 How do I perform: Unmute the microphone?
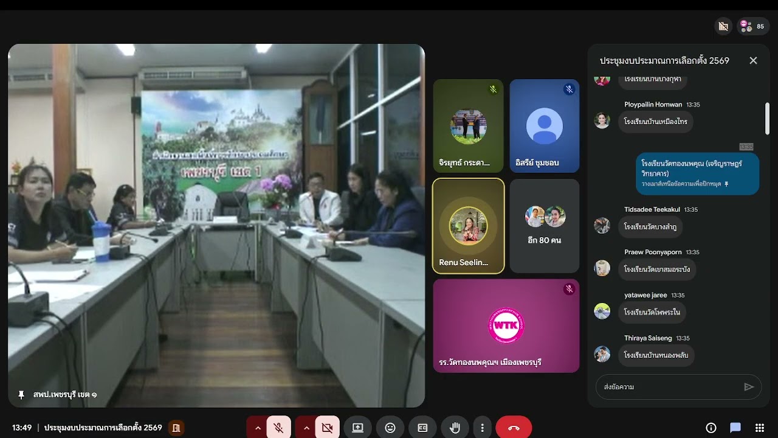[x=278, y=428]
